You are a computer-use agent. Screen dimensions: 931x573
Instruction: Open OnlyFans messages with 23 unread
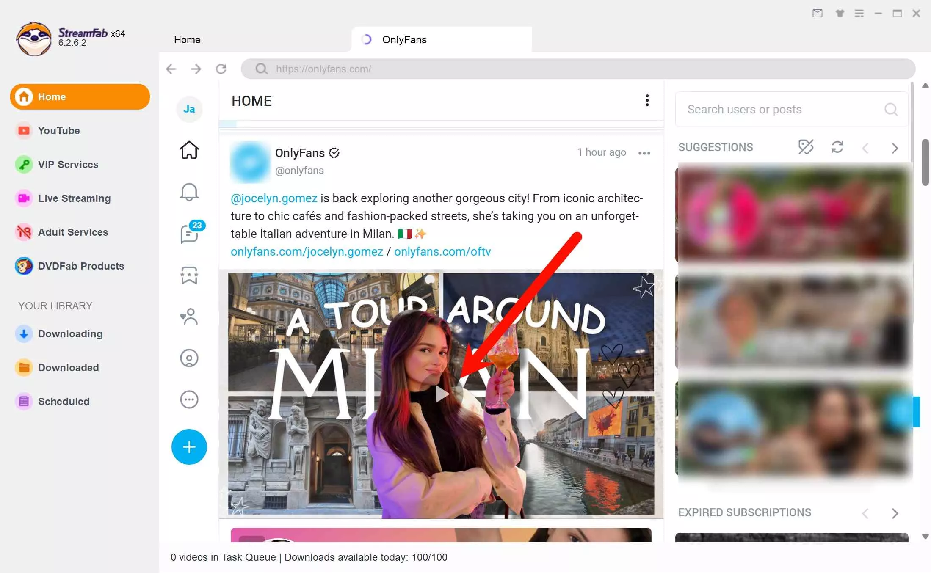point(189,233)
